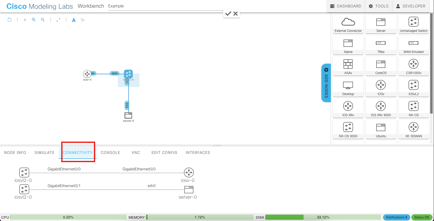Click the lab title 'Example' field
434x221 pixels.
coord(165,6)
